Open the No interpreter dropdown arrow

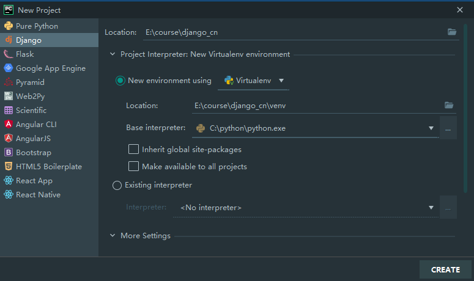[431, 208]
